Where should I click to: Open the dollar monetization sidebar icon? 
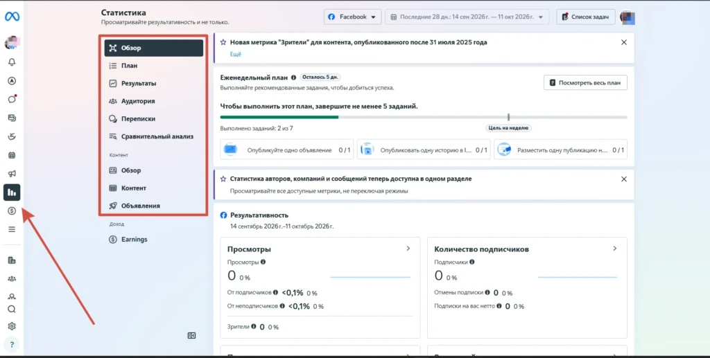pos(12,211)
